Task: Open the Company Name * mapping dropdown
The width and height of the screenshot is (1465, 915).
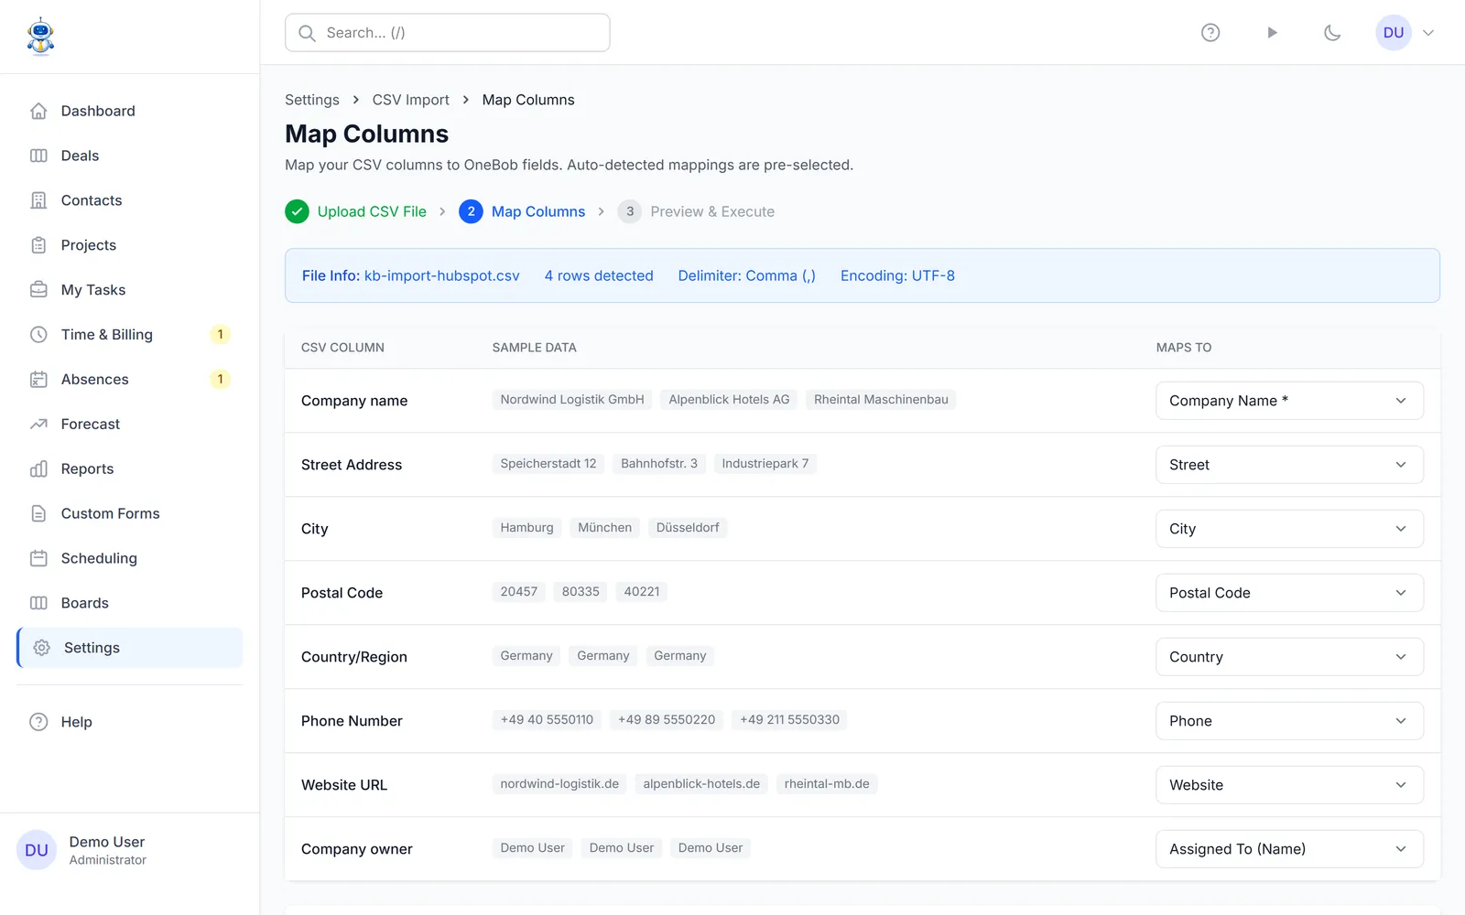Action: [x=1289, y=401]
